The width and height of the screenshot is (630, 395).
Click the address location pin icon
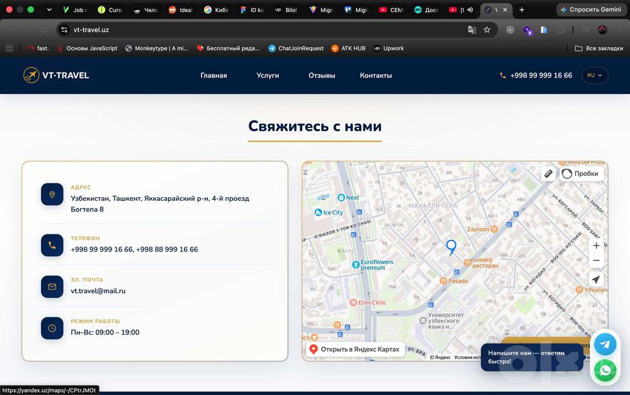[x=52, y=195]
